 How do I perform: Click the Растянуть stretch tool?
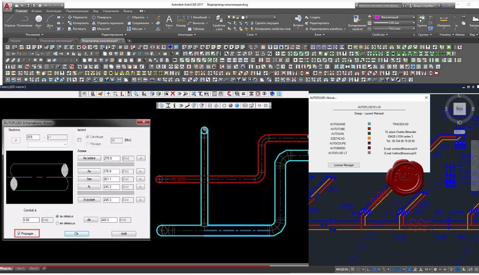coord(77,29)
